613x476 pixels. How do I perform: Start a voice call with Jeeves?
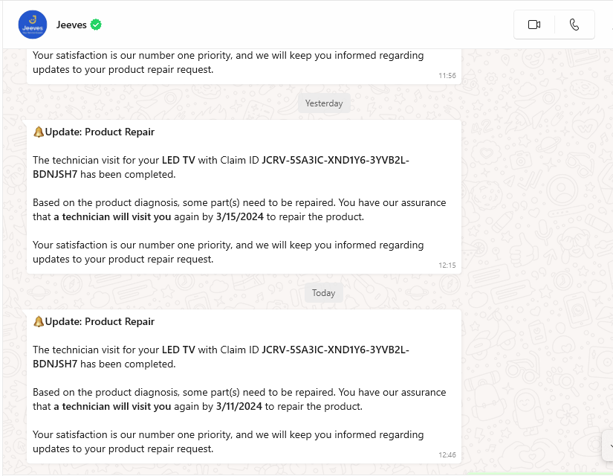point(574,24)
